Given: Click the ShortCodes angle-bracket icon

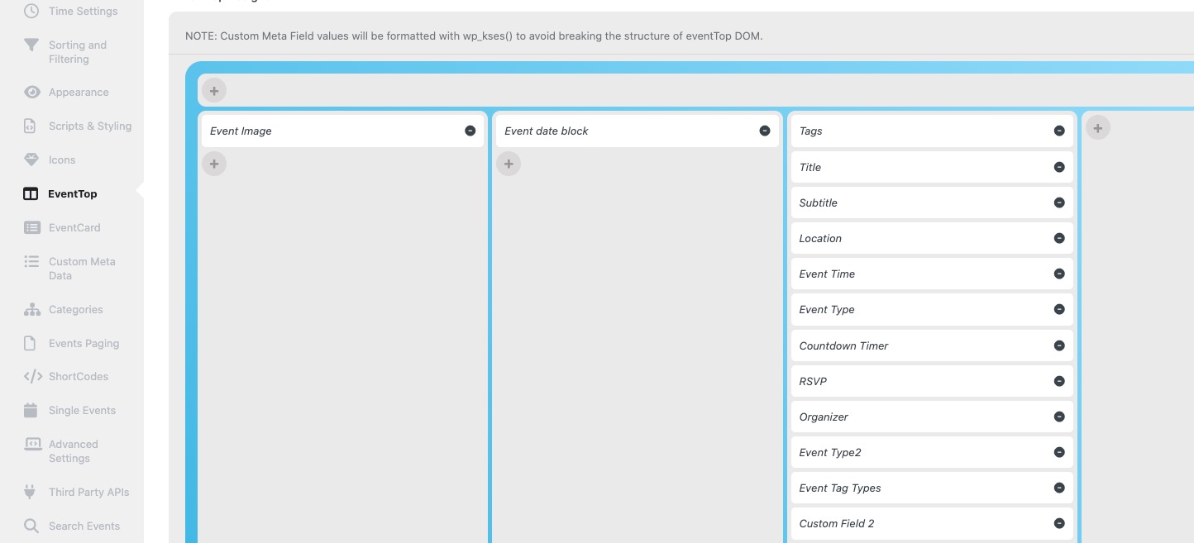Looking at the screenshot, I should tap(32, 376).
